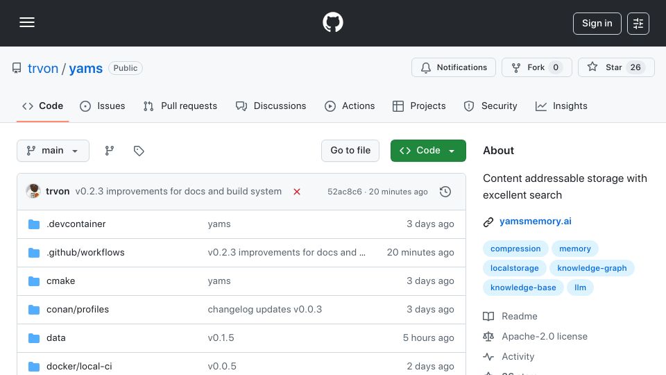666x375 pixels.
Task: Select the llm topic tag
Action: pyautogui.click(x=580, y=287)
